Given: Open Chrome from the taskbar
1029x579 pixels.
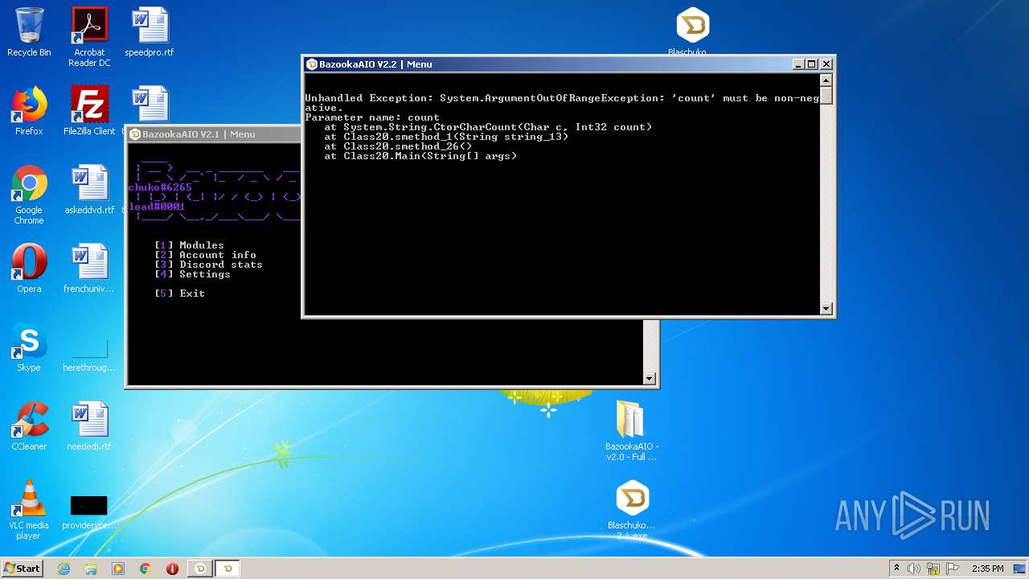Looking at the screenshot, I should (x=146, y=569).
